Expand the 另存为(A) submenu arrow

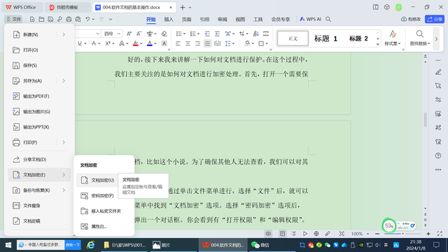(64, 81)
